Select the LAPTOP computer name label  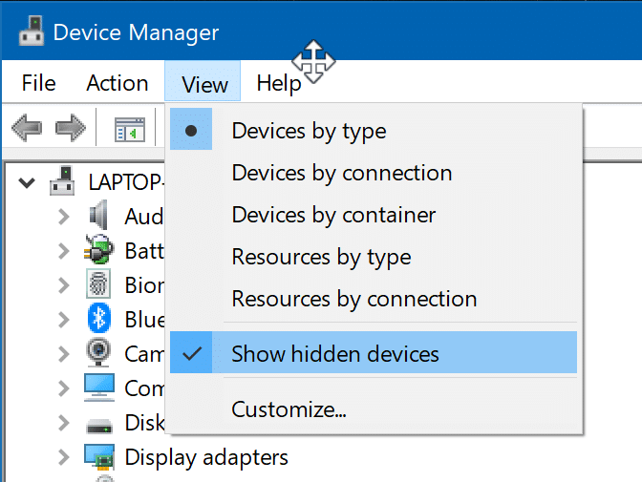(x=126, y=182)
